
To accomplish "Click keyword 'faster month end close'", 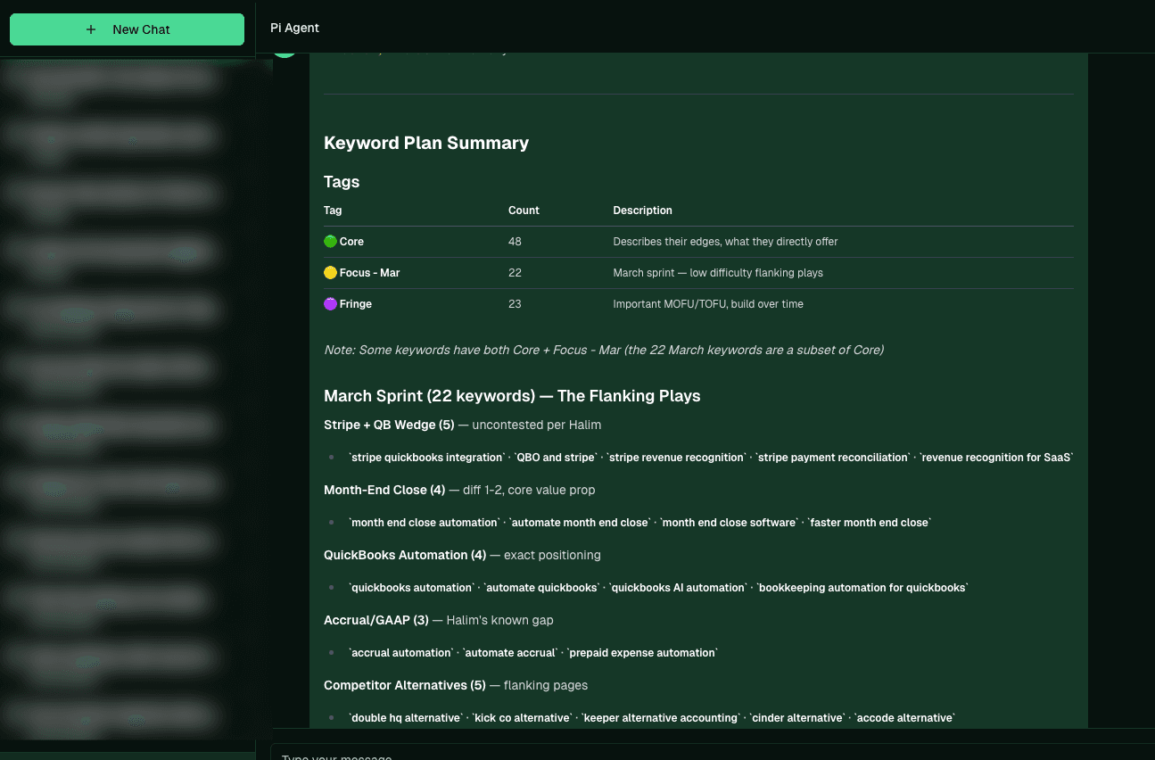I will coord(870,523).
